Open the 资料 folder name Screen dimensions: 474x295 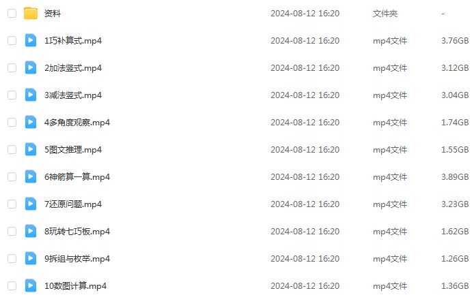[53, 13]
